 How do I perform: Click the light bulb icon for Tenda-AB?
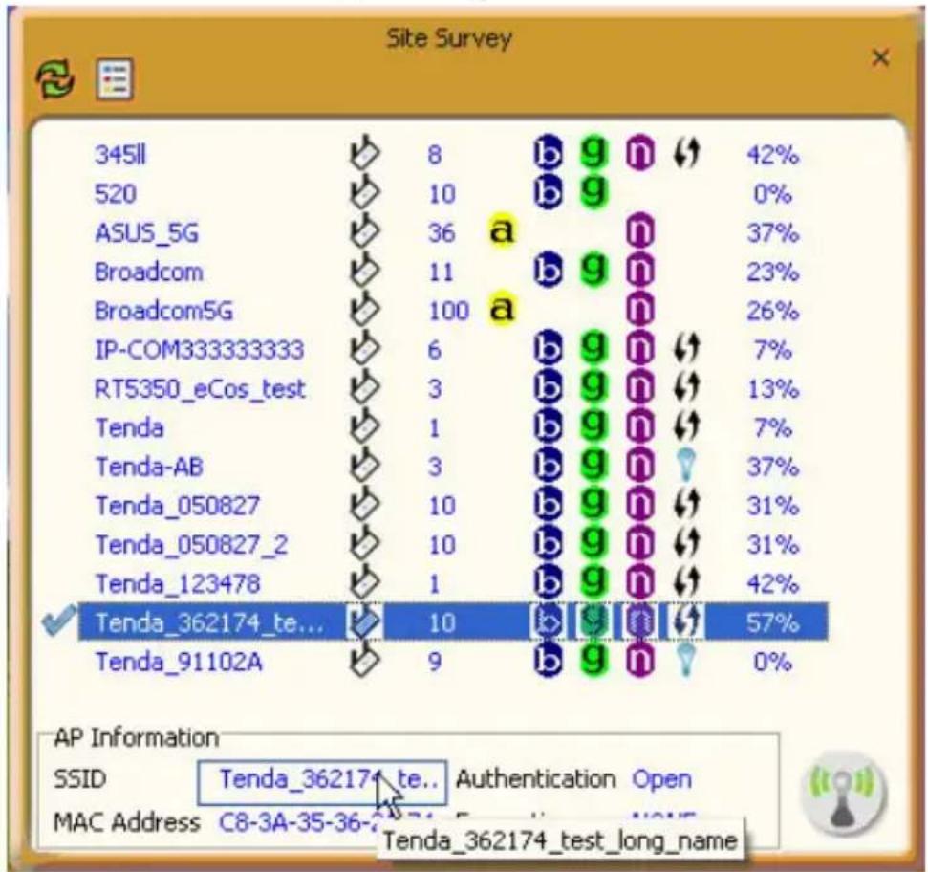(x=686, y=465)
